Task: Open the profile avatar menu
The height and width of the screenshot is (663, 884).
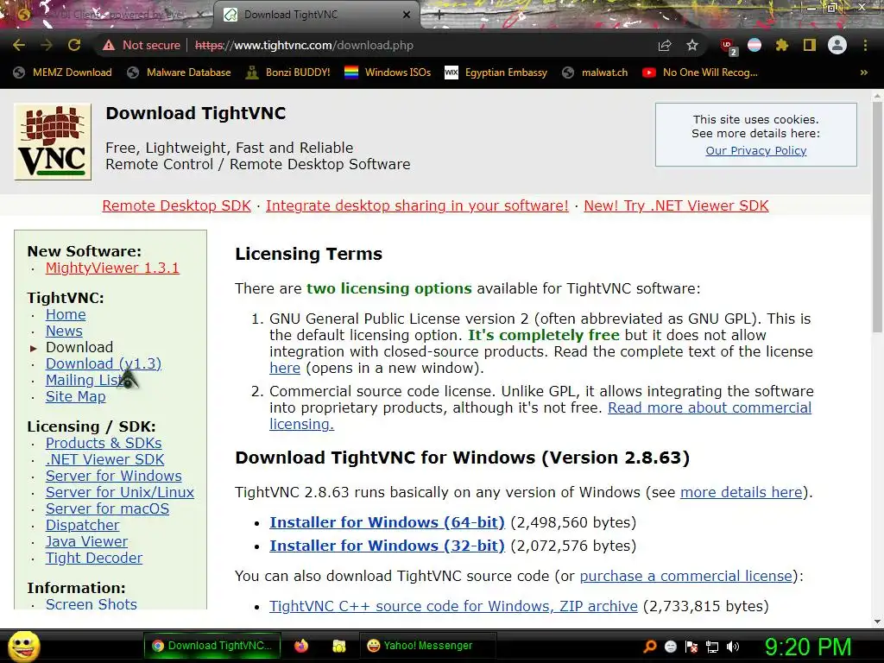Action: tap(837, 45)
